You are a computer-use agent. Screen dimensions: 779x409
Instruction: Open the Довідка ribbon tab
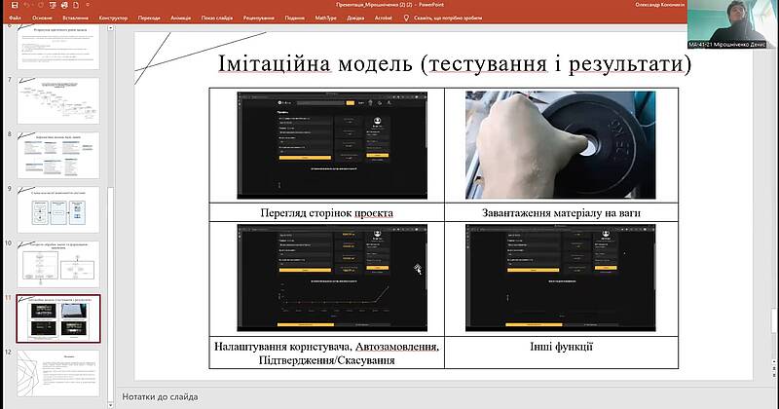(355, 18)
